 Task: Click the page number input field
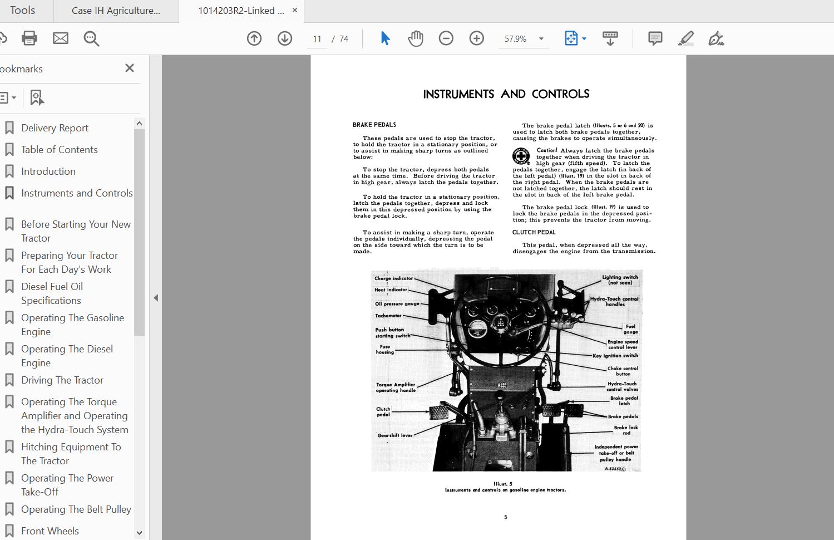tap(317, 38)
